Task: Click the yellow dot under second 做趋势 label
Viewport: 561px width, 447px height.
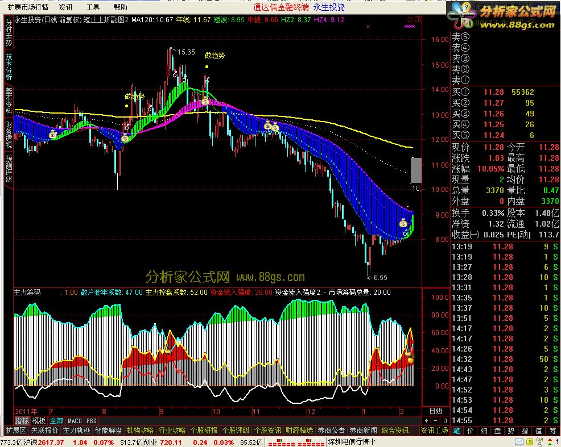Action: [207, 67]
